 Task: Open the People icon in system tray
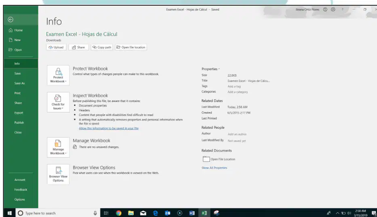coord(329,213)
